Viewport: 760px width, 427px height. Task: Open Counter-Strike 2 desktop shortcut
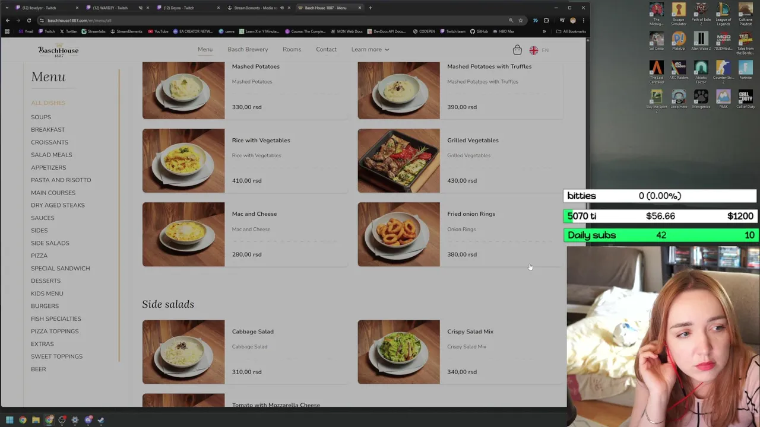pyautogui.click(x=723, y=72)
